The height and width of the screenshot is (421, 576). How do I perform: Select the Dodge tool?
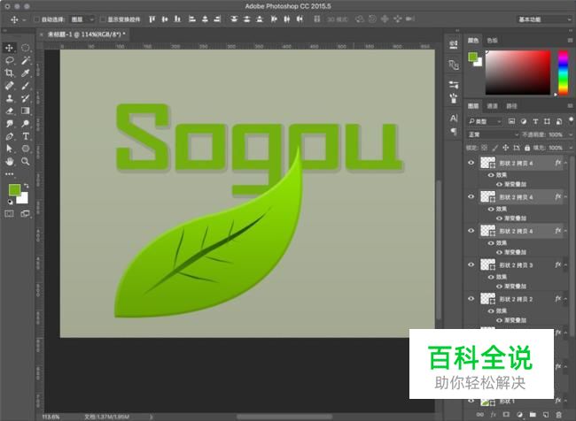click(26, 124)
